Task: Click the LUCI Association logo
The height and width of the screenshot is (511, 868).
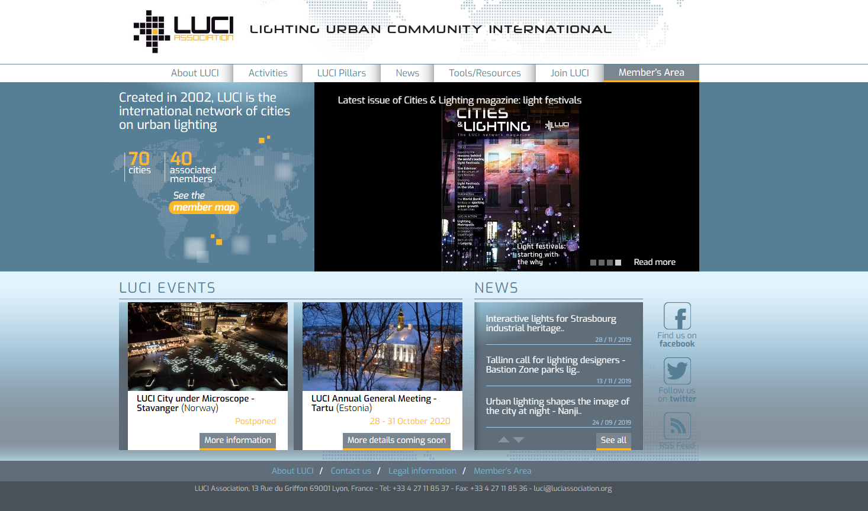Action: click(x=184, y=31)
